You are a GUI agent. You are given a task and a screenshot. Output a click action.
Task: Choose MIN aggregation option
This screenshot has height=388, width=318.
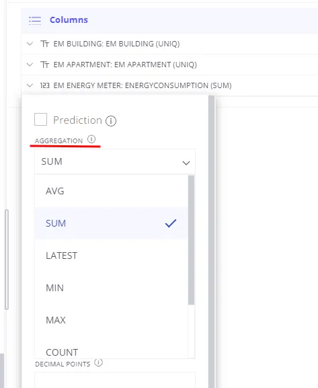coord(112,288)
